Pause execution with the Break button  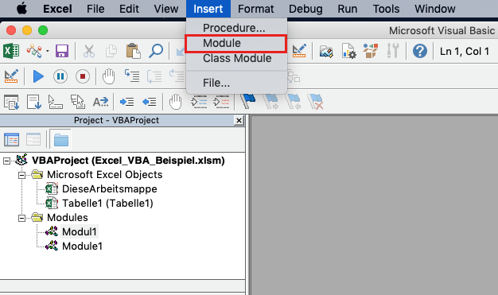(60, 76)
